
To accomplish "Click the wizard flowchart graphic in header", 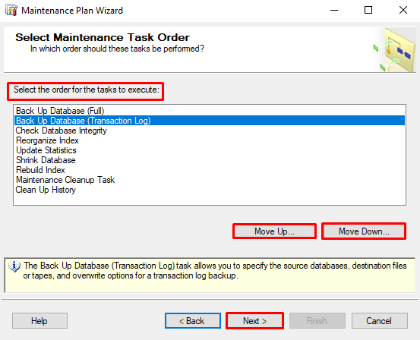I will [x=393, y=50].
